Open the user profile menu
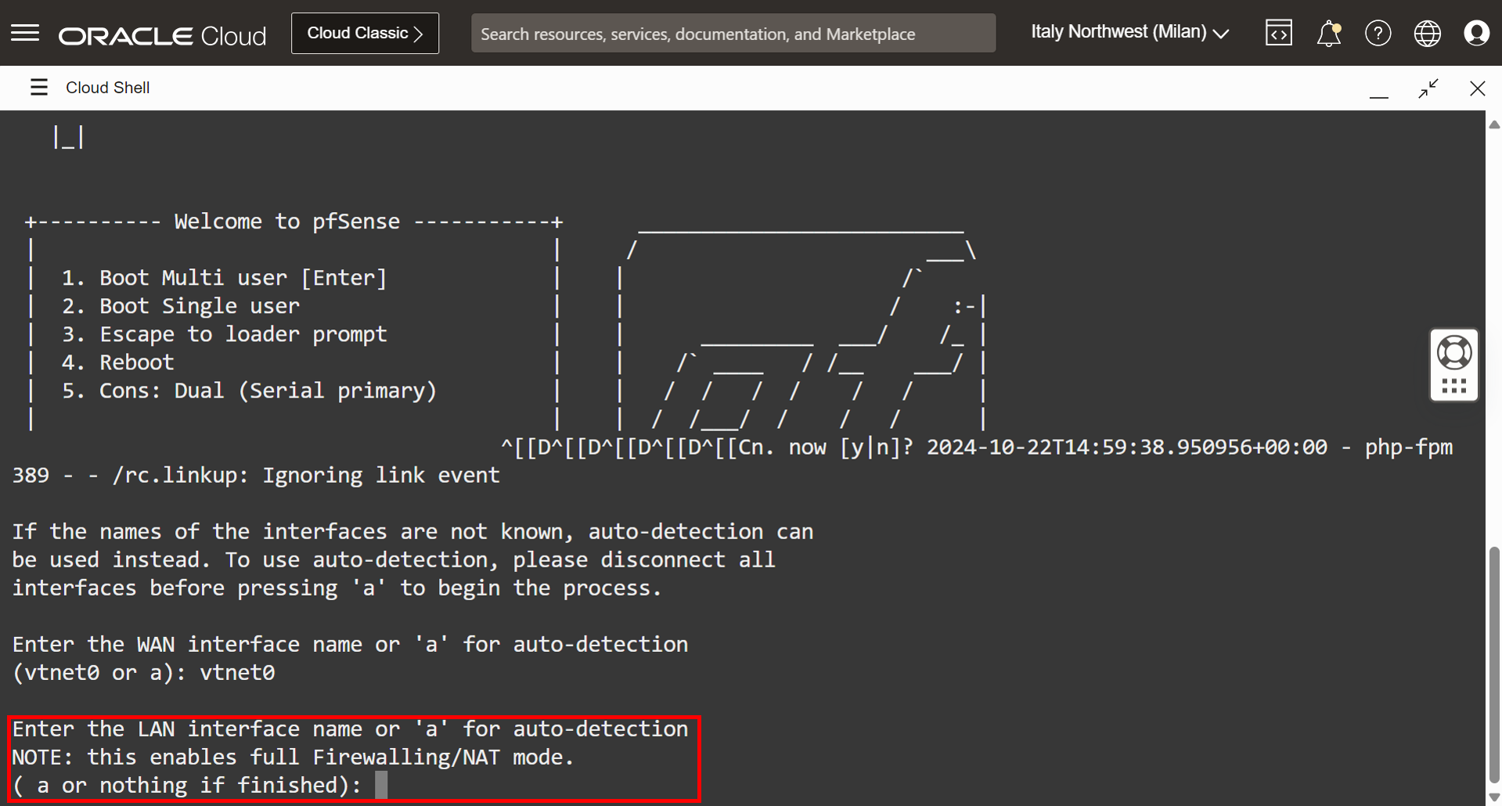 [x=1477, y=33]
